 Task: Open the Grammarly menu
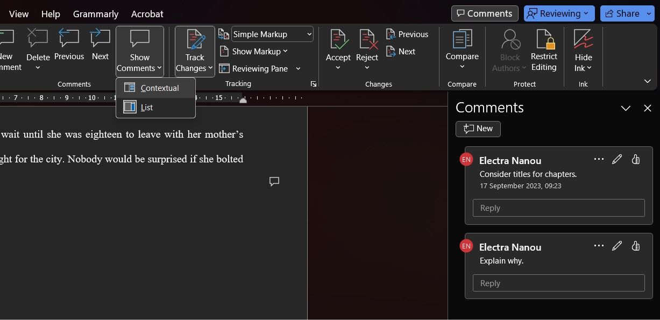click(95, 13)
